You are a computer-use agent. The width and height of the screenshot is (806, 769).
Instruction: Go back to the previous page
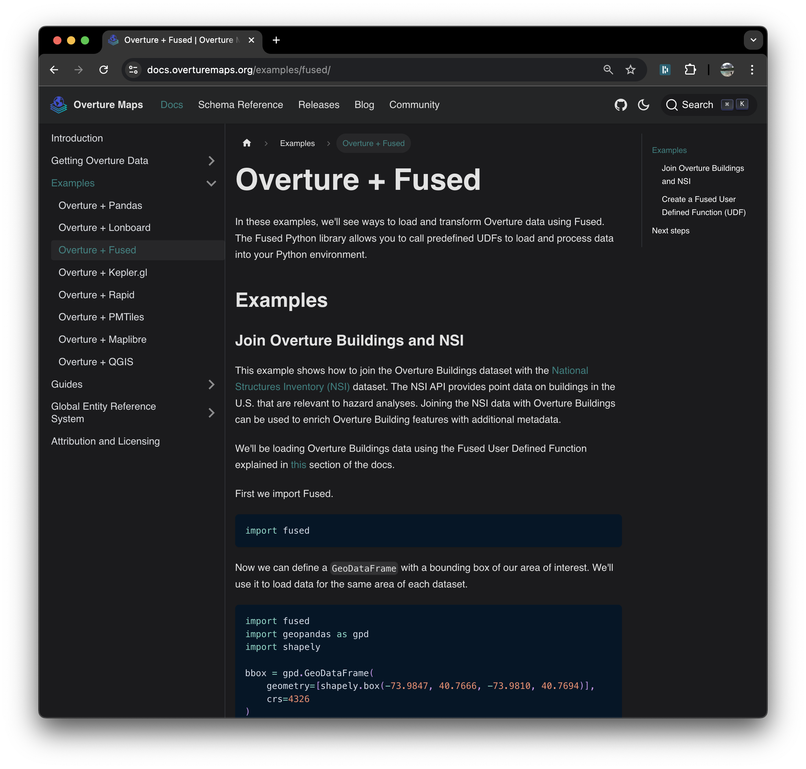(x=54, y=70)
